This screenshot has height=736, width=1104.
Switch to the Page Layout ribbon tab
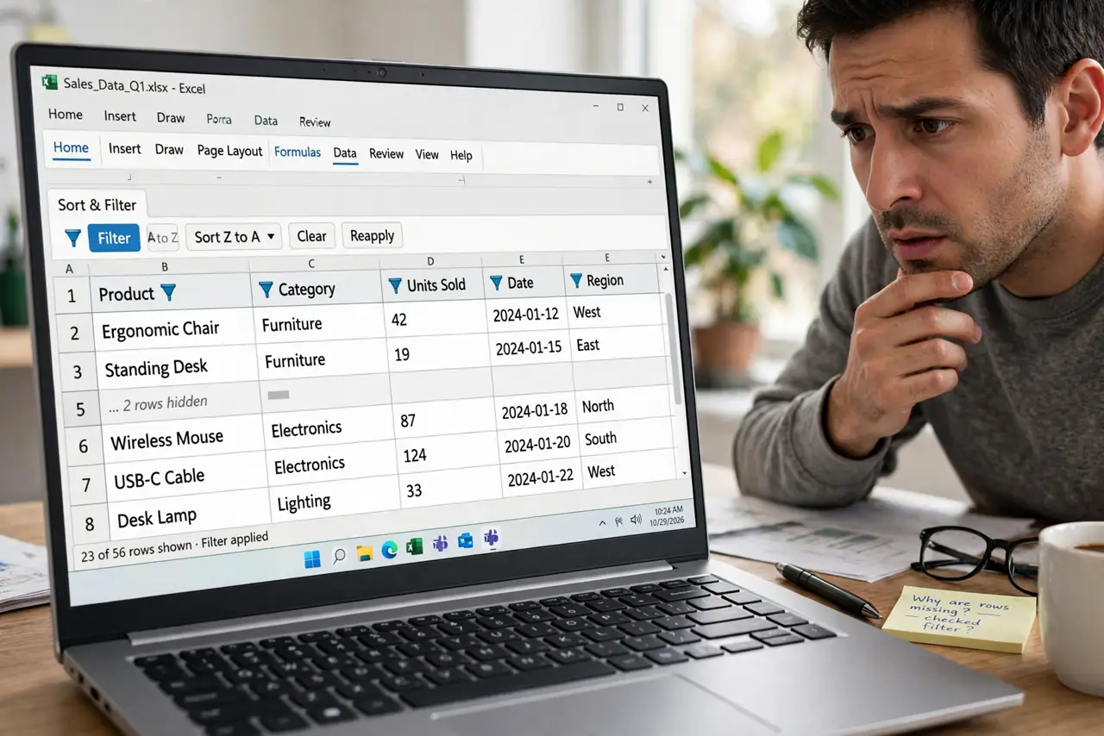[x=229, y=151]
